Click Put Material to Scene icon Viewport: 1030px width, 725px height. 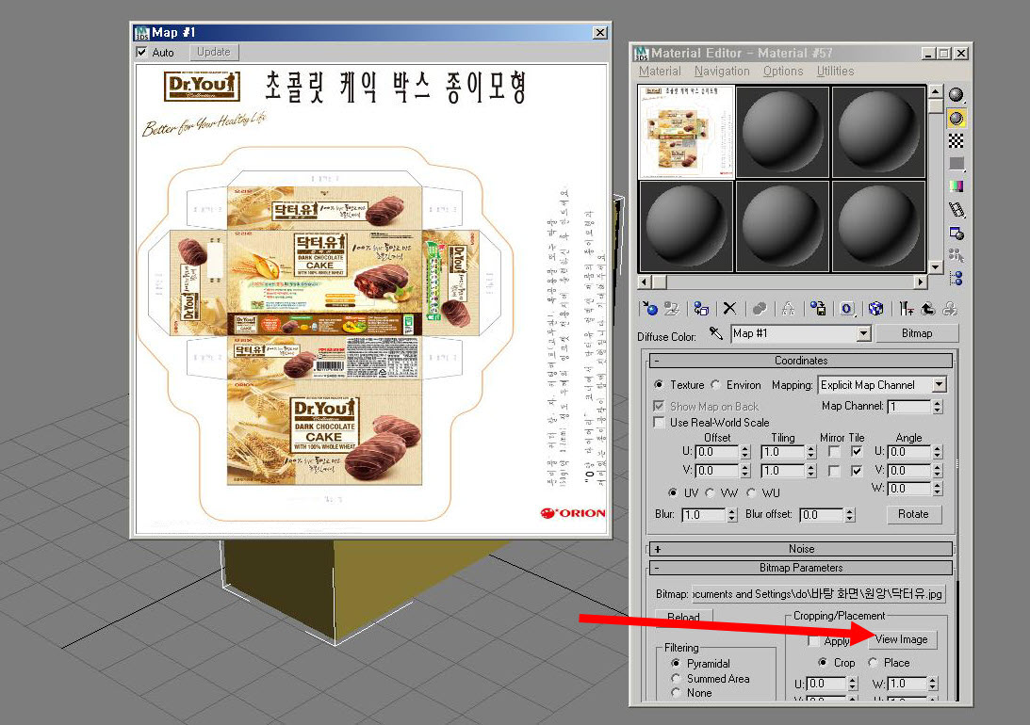pyautogui.click(x=671, y=309)
